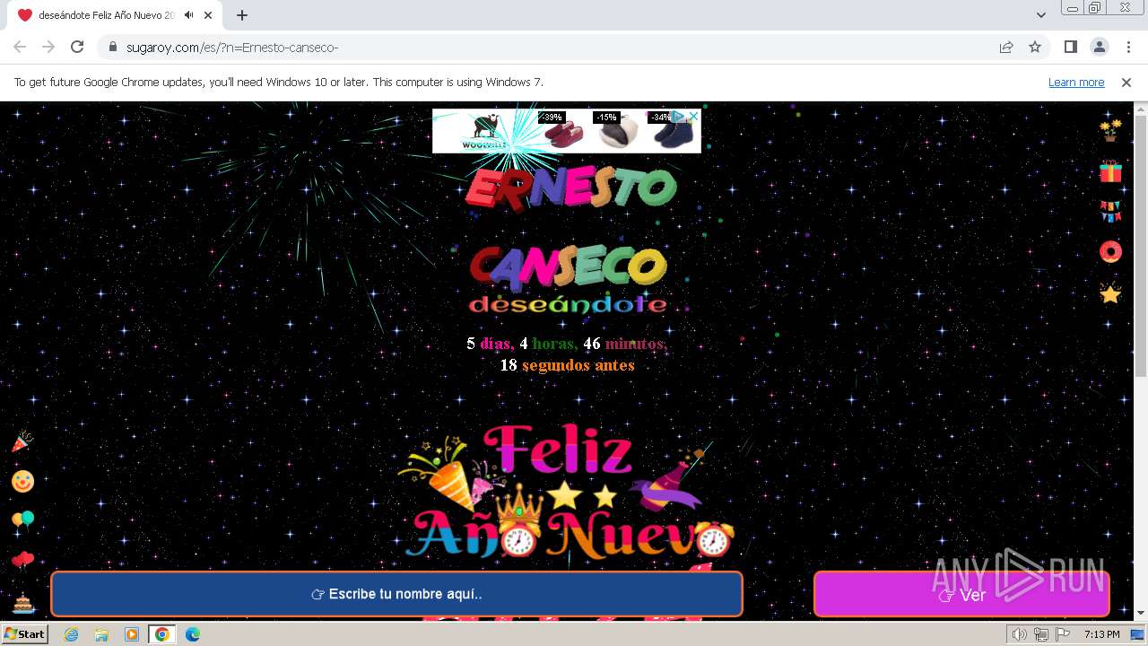Open Learn more link

(1076, 82)
